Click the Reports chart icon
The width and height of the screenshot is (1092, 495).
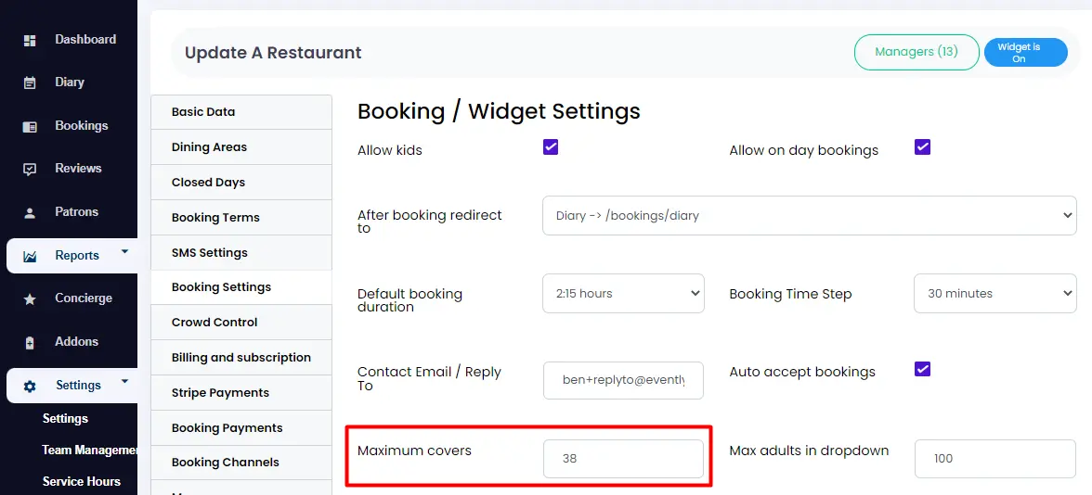(30, 257)
